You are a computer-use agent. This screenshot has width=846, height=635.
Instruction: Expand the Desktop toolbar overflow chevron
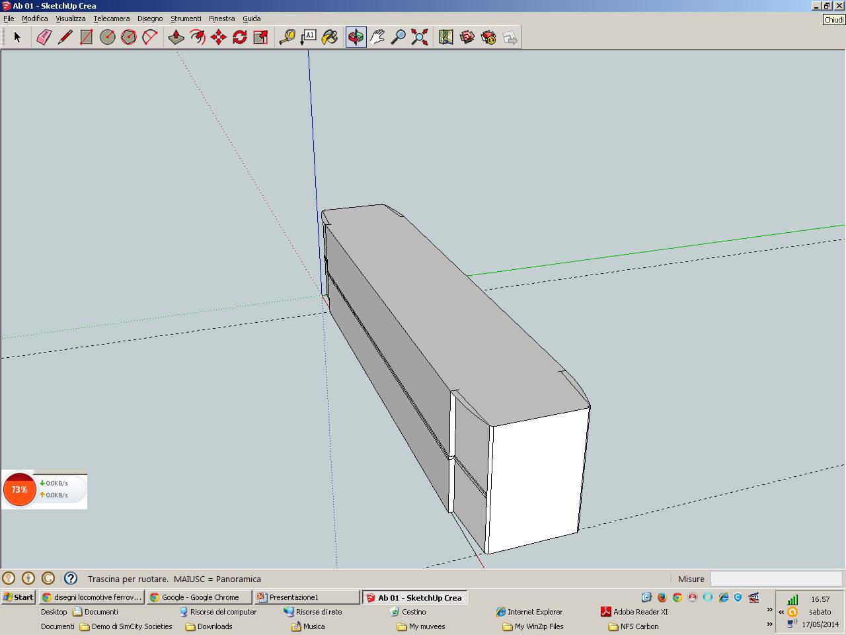pyautogui.click(x=769, y=610)
